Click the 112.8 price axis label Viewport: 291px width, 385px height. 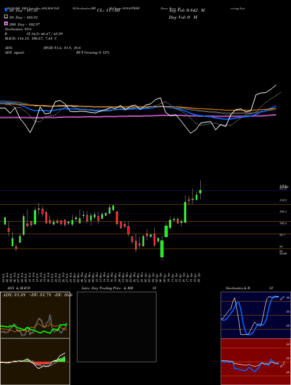283,200
